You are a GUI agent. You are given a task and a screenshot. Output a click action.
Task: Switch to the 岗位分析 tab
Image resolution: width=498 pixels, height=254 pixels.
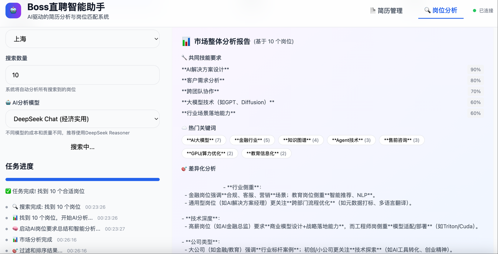point(441,10)
